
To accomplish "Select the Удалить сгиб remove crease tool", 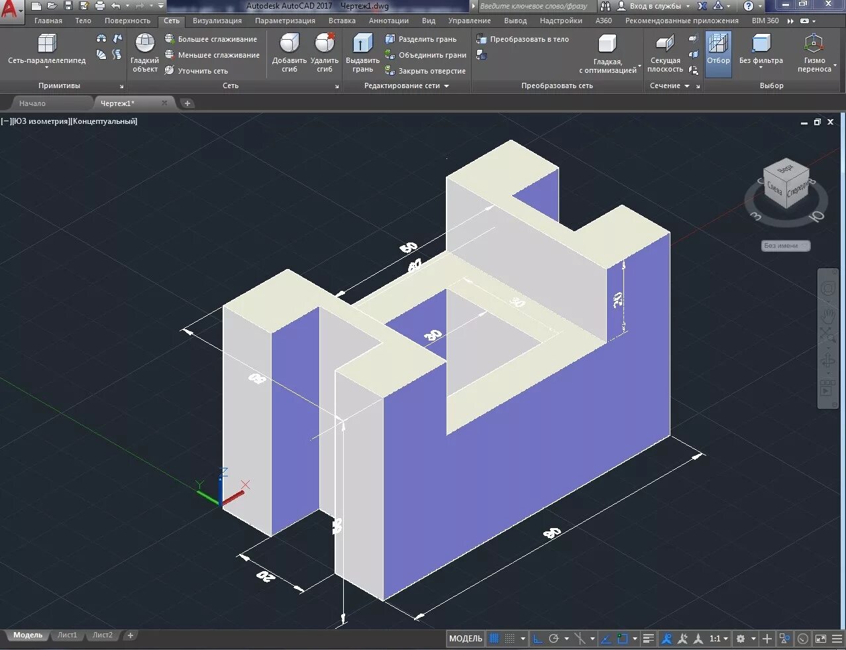I will click(325, 52).
